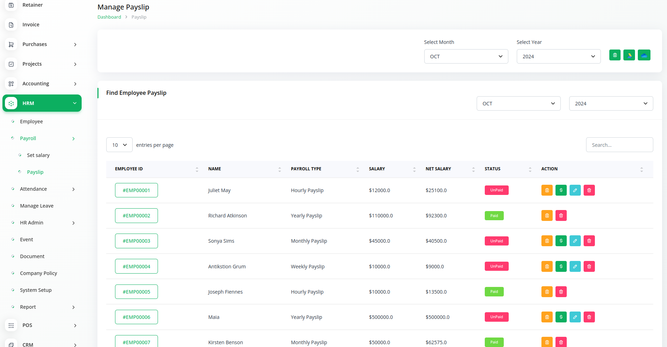Open the Select Year dropdown

pos(558,57)
